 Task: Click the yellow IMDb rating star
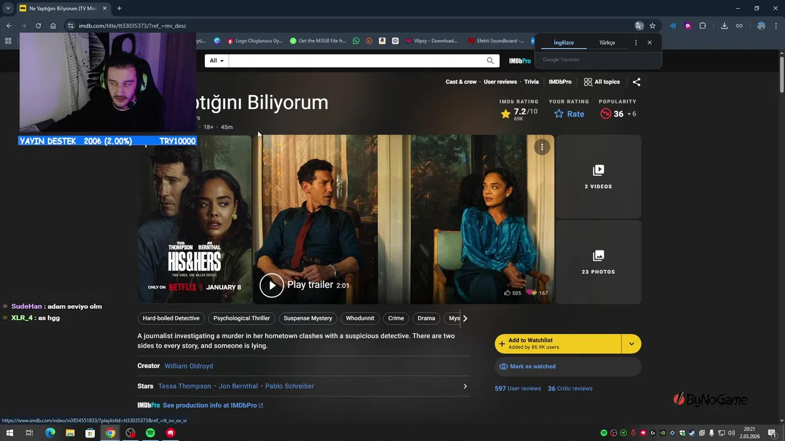point(505,114)
